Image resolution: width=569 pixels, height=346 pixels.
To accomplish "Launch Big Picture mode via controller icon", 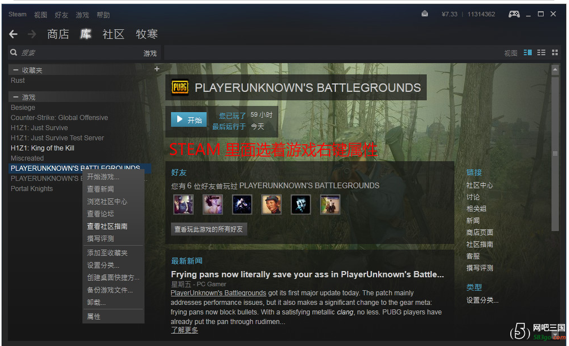I will pos(514,14).
